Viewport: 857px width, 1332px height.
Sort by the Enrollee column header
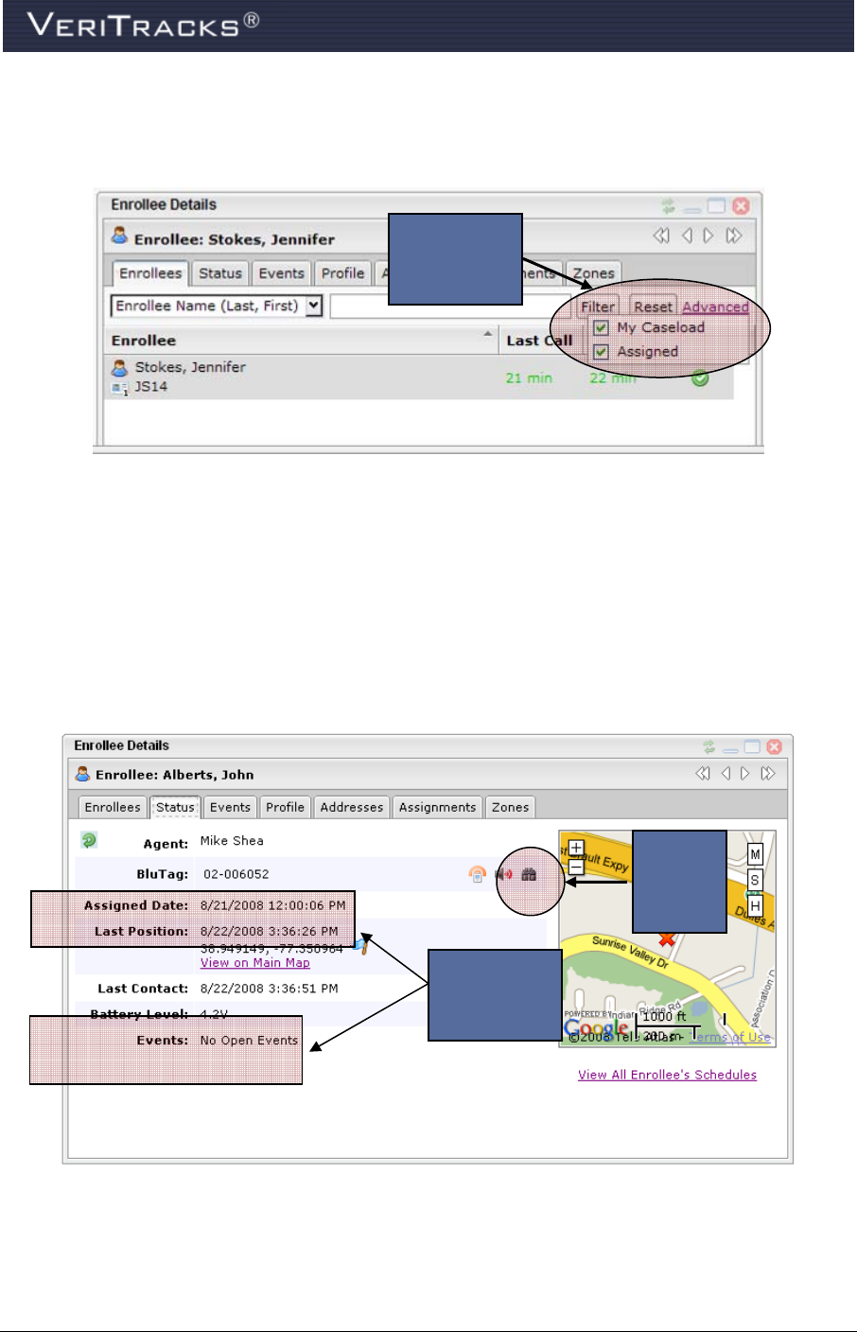tap(144, 341)
